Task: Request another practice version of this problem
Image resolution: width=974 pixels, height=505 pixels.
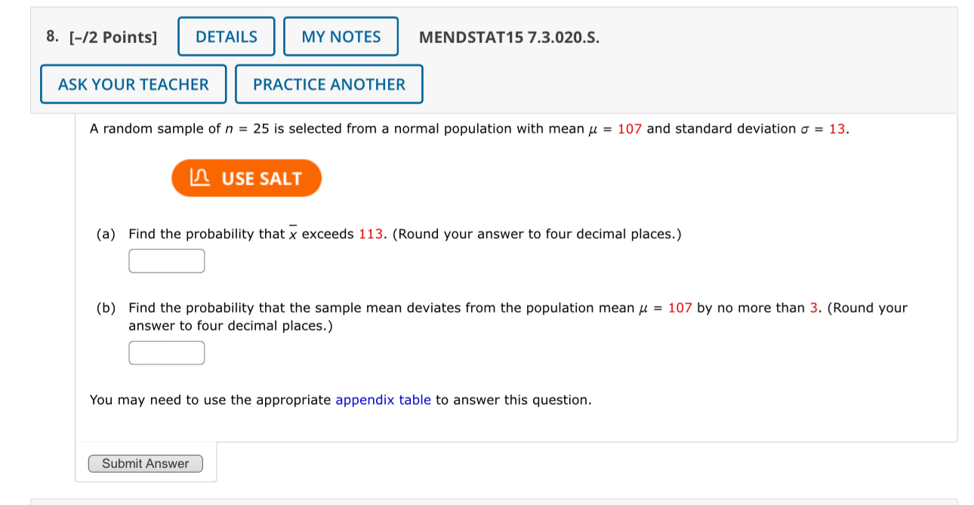Action: coord(329,84)
